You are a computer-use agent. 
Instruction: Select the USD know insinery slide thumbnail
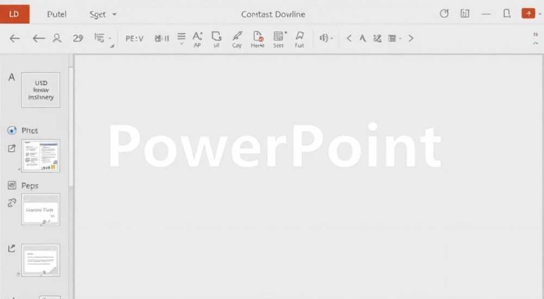click(x=41, y=90)
